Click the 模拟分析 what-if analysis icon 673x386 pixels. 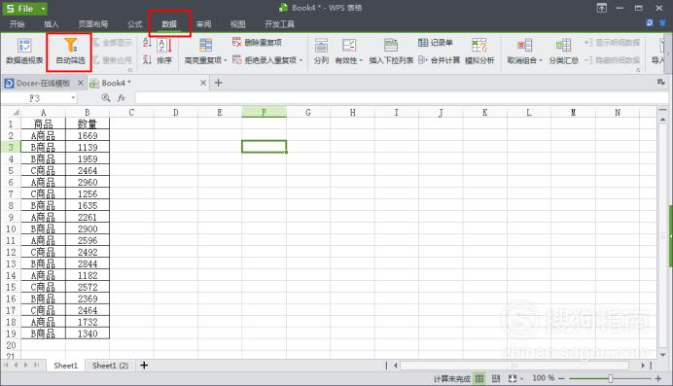coord(479,45)
